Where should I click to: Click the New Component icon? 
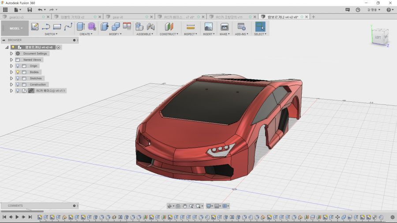tap(139, 26)
